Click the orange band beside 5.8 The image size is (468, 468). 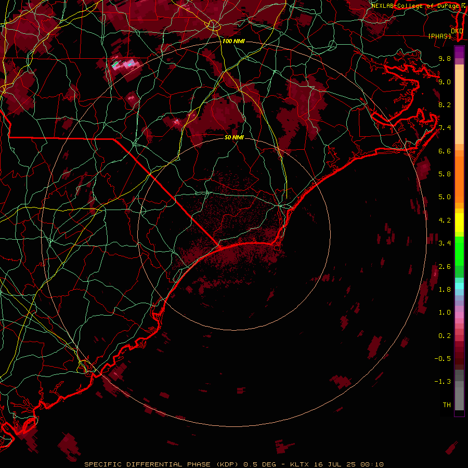(459, 179)
